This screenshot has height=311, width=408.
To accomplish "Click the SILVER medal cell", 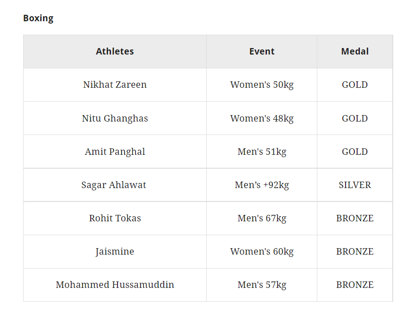I will pyautogui.click(x=355, y=185).
